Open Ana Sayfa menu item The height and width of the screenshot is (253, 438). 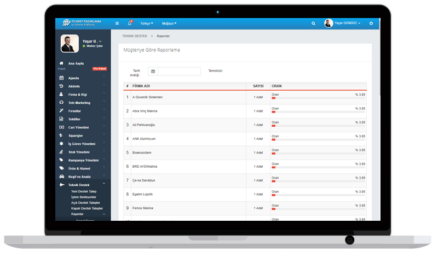point(76,63)
